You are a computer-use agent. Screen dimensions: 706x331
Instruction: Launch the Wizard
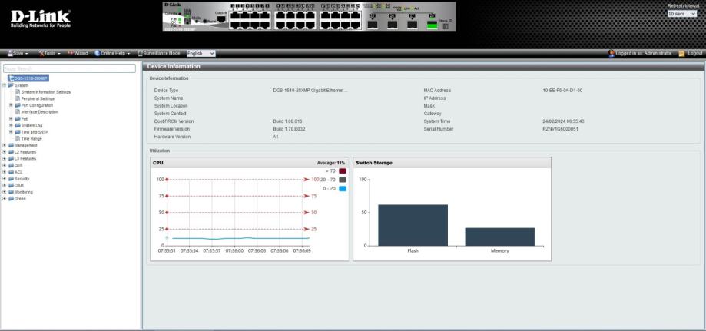click(79, 53)
